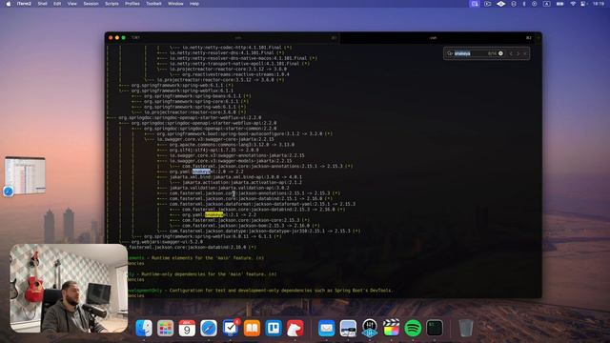Viewport: 610px width, 343px height.
Task: Open Finder from the Dock
Action: [144, 328]
